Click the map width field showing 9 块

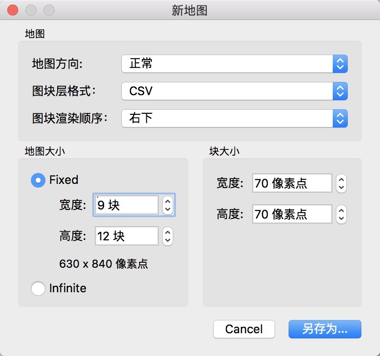point(126,205)
